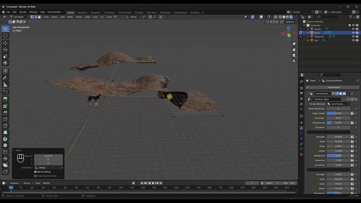The width and height of the screenshot is (361, 203).
Task: Select the Smooth vertices tool
Action: coord(5,145)
